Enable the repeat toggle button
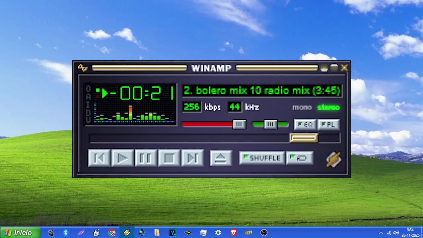 (299, 158)
